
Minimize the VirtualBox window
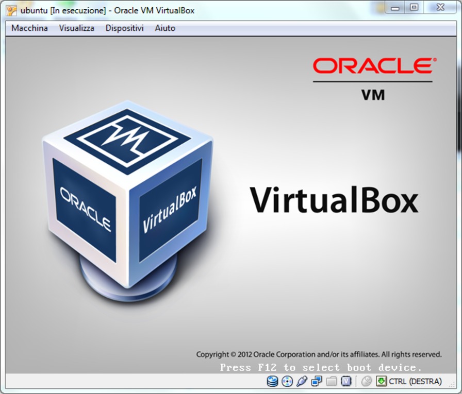[x=395, y=8]
